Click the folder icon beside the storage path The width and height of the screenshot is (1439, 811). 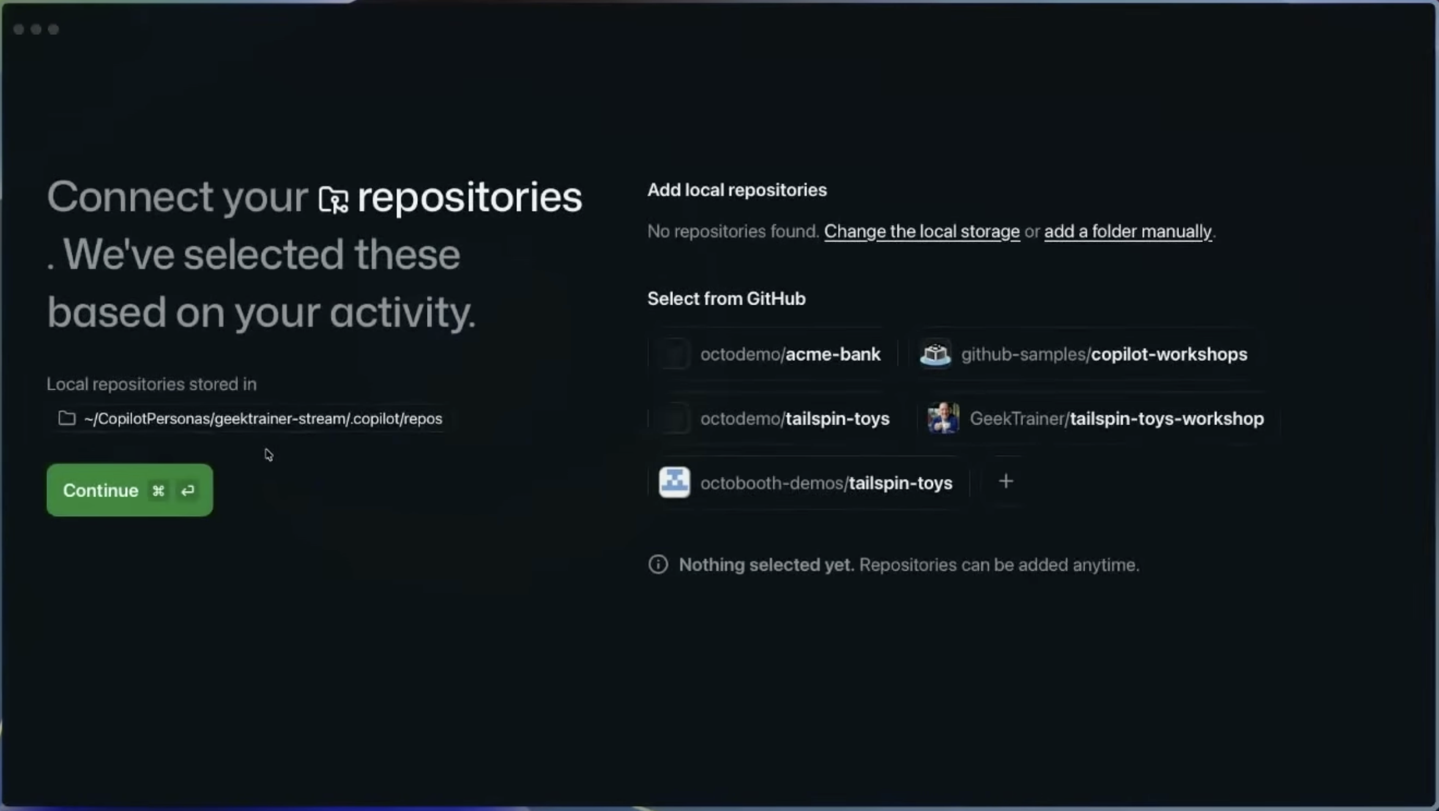[67, 418]
